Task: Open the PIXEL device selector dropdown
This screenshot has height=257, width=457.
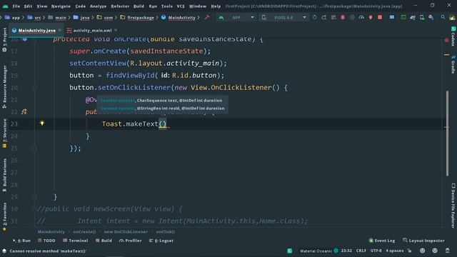Action: [284, 17]
